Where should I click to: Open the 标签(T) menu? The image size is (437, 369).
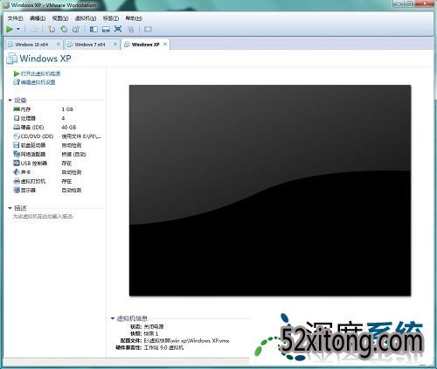click(111, 18)
